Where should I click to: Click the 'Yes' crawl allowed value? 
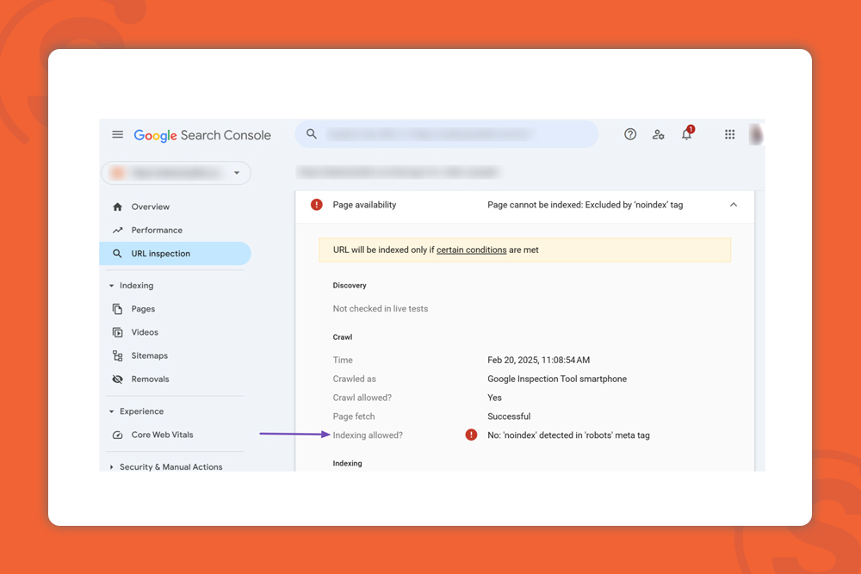[x=494, y=398]
